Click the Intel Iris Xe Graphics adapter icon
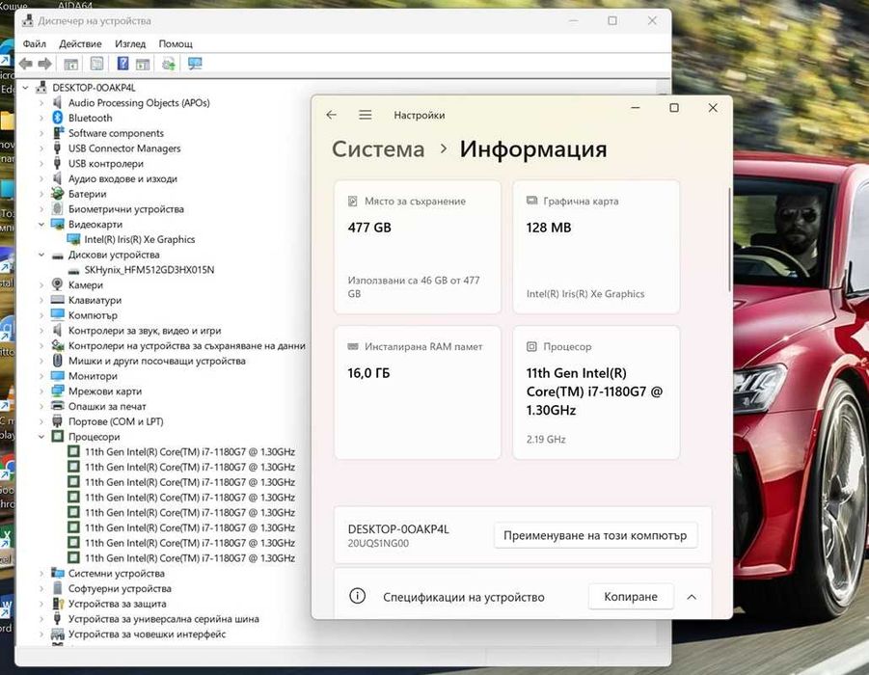Image resolution: width=869 pixels, height=675 pixels. tap(73, 239)
